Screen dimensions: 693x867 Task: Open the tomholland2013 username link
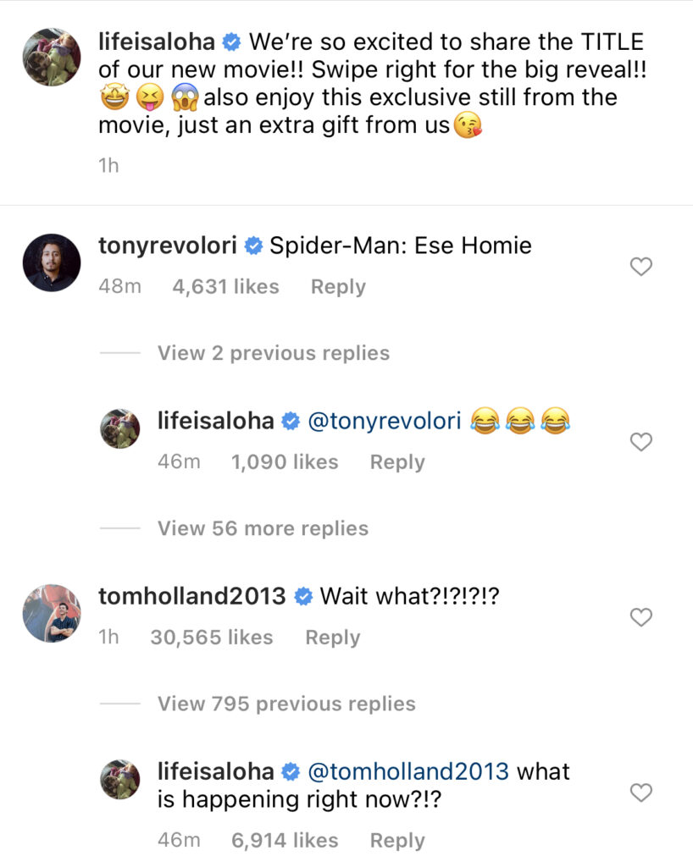point(191,596)
